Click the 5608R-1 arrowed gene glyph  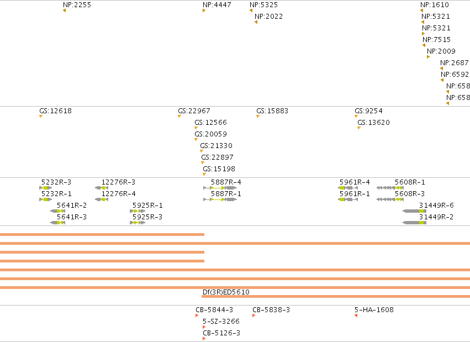(390, 188)
